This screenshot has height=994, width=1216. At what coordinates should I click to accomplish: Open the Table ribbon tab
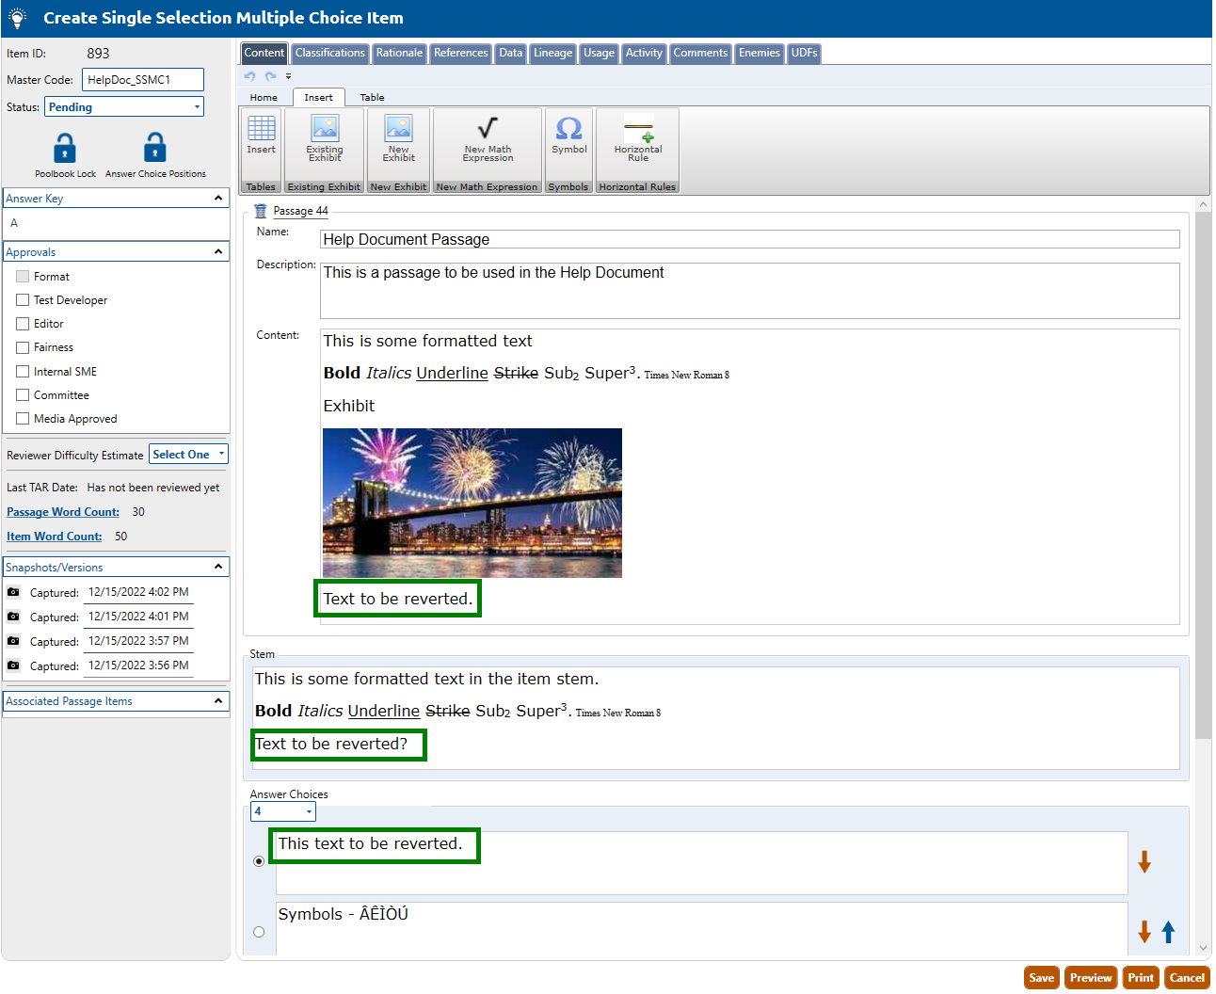(x=372, y=98)
